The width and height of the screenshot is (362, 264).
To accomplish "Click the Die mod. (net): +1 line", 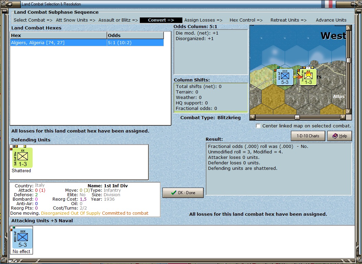I will click(197, 33).
